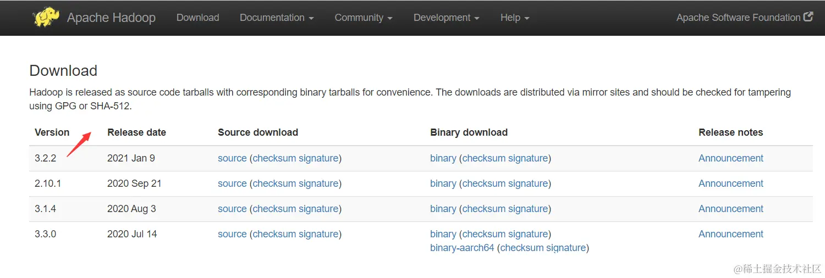
Task: Open the Help dropdown menu
Action: 515,18
